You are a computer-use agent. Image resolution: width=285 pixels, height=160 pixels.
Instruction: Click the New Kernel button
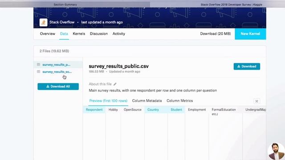tap(250, 34)
